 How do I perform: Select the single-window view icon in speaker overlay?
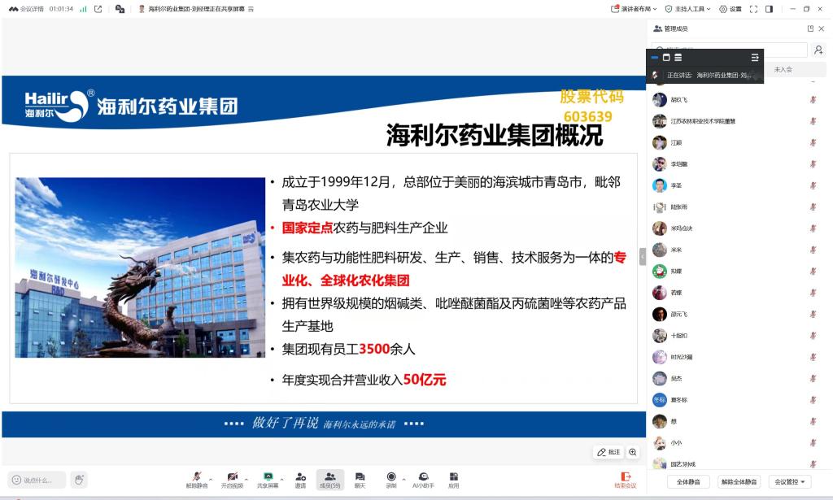tap(666, 58)
